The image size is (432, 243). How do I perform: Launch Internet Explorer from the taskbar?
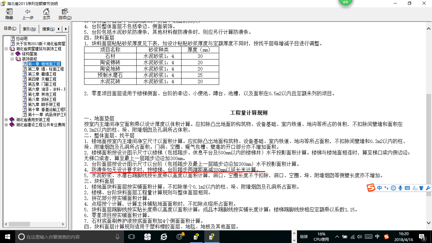[164, 237]
